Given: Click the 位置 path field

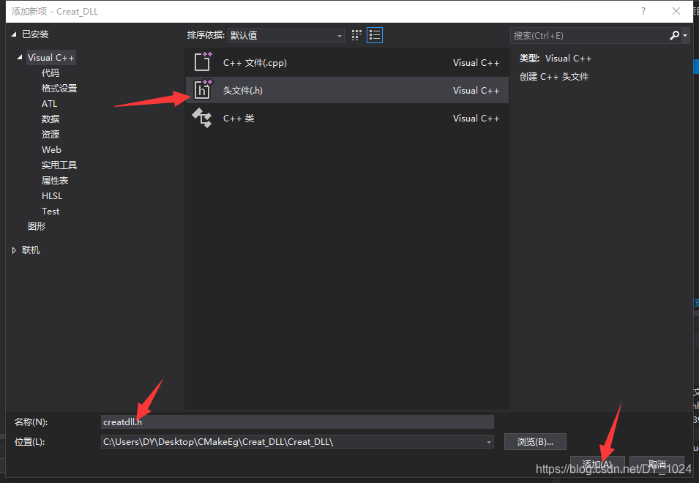Looking at the screenshot, I should 297,442.
